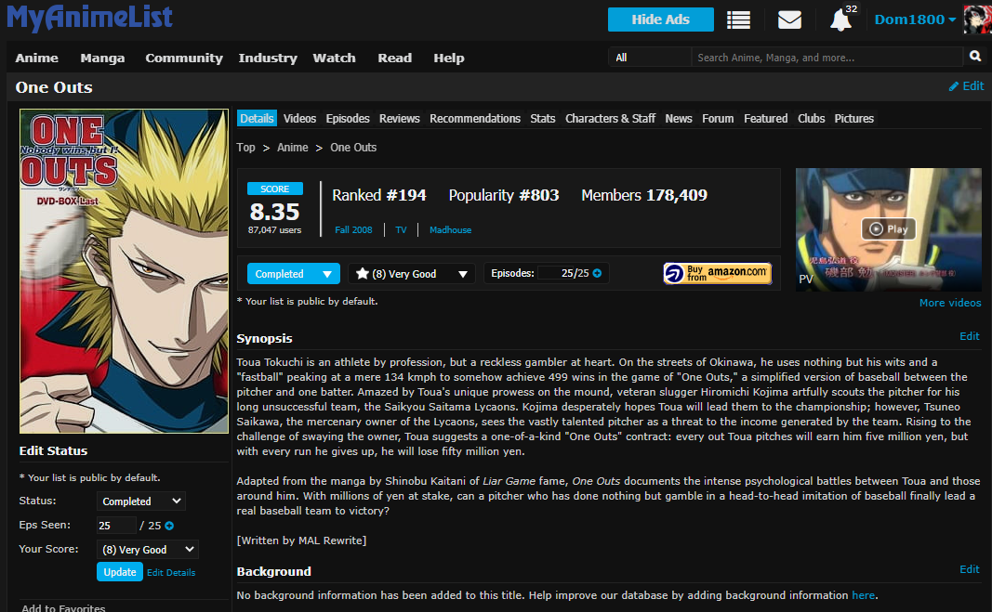
Task: Click plus icon next to Eps Seen
Action: coord(170,526)
